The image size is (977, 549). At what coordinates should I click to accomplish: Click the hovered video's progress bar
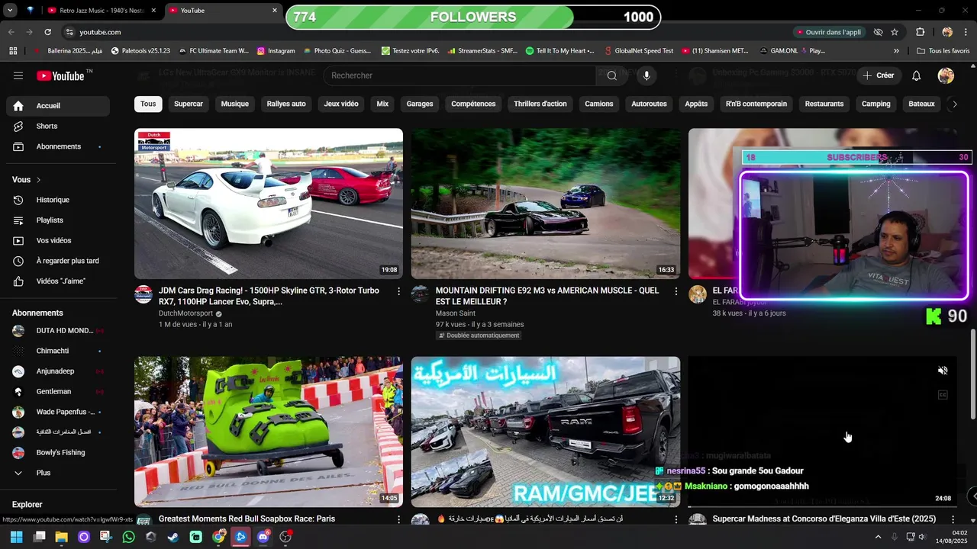click(823, 507)
